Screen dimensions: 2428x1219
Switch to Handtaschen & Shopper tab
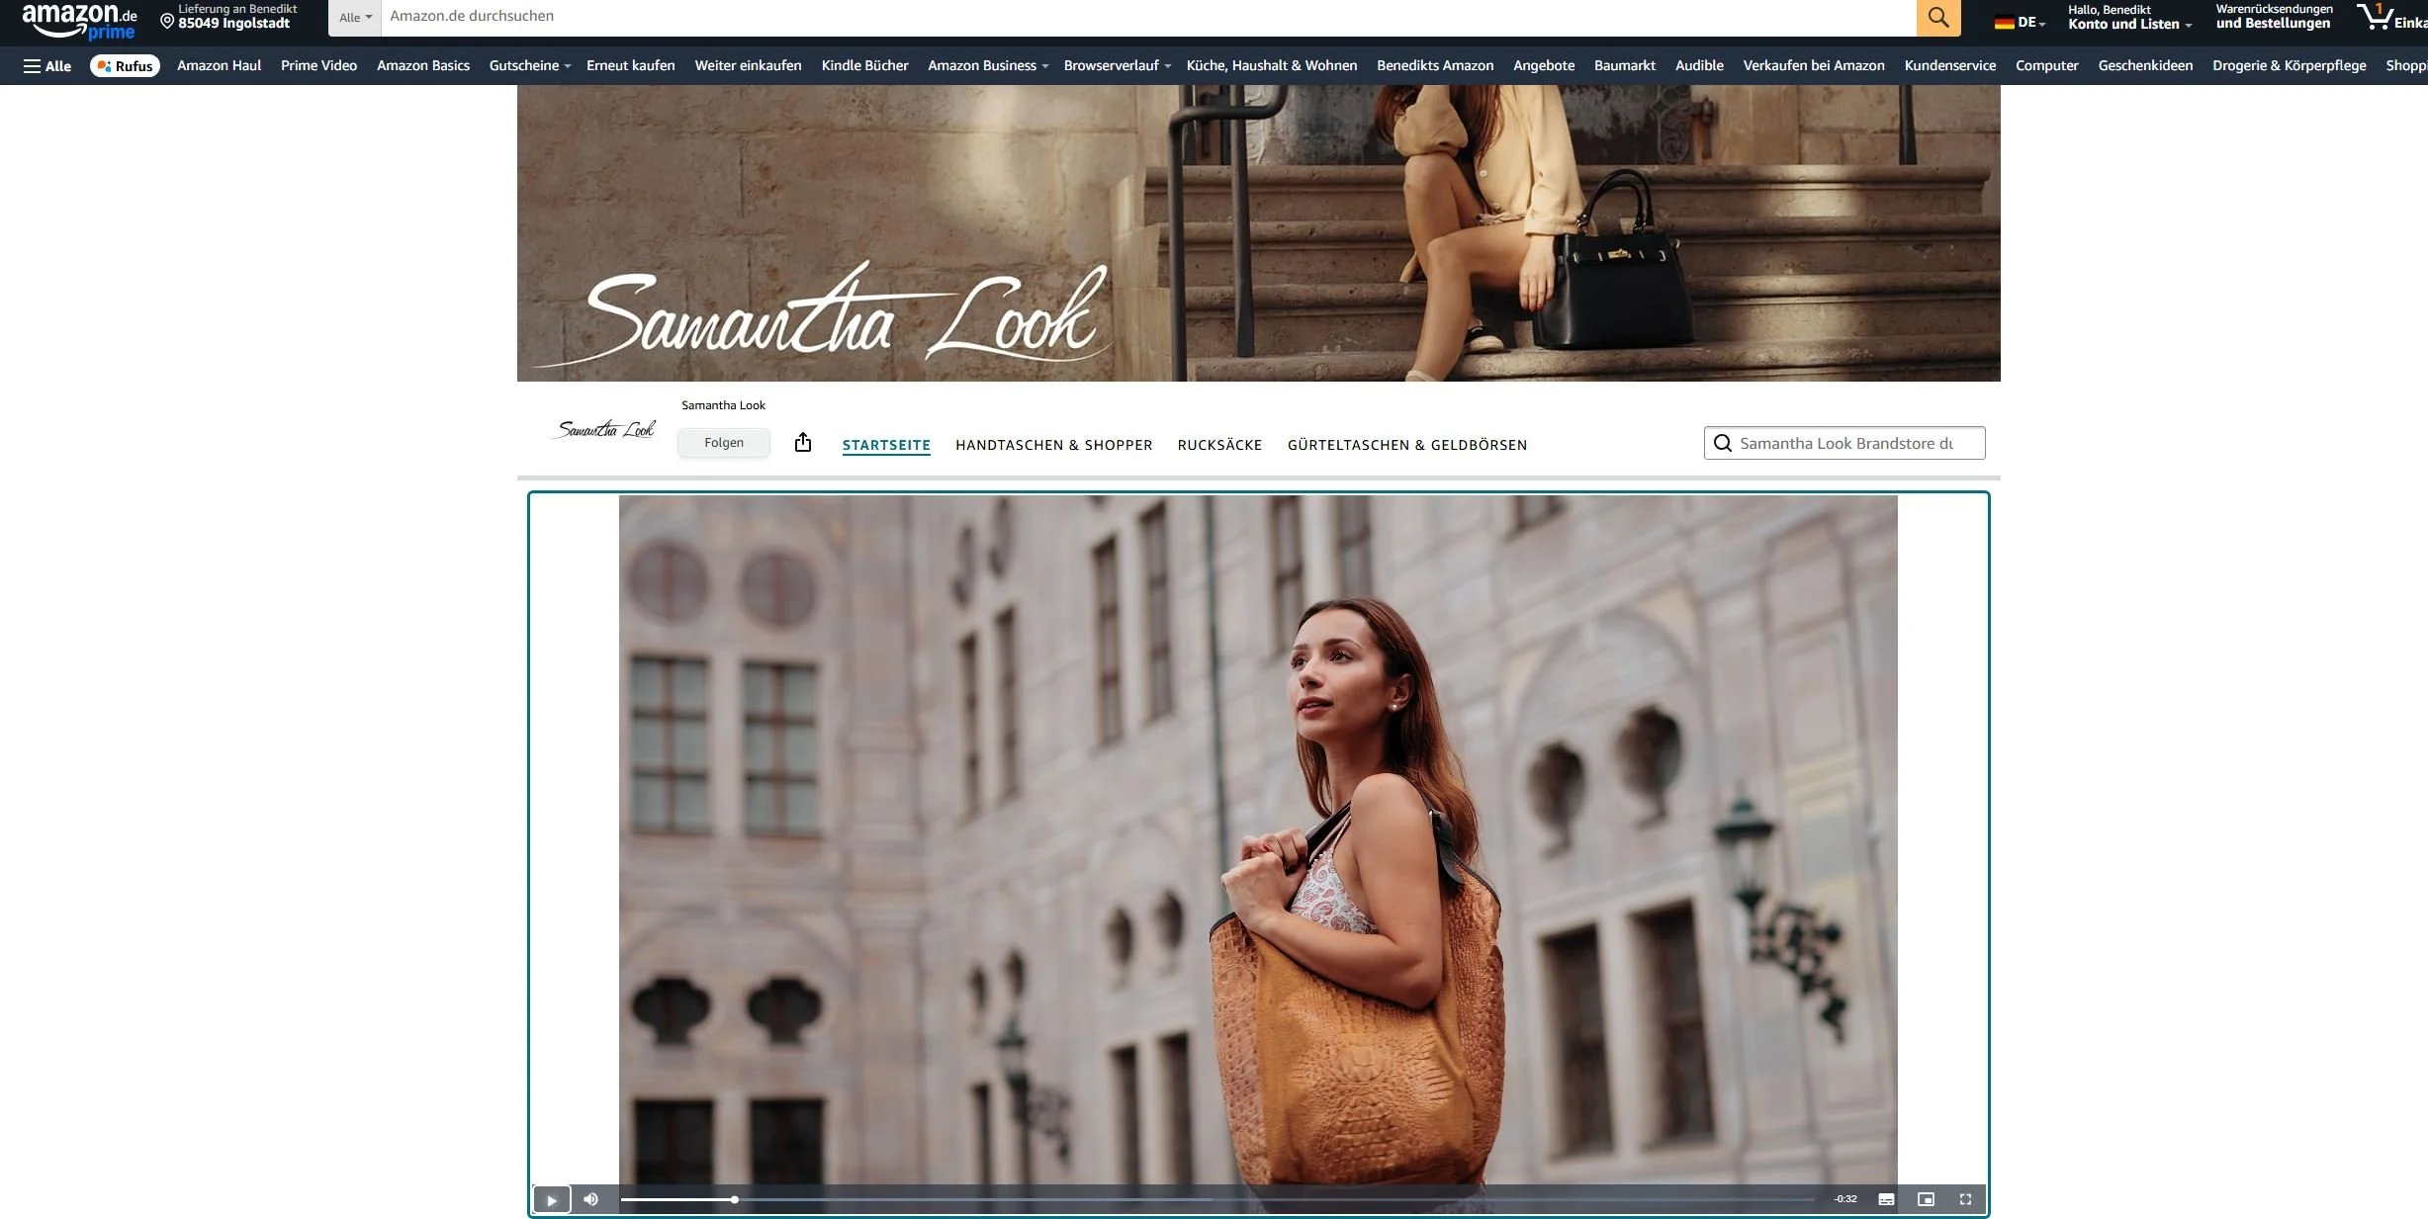1053,445
